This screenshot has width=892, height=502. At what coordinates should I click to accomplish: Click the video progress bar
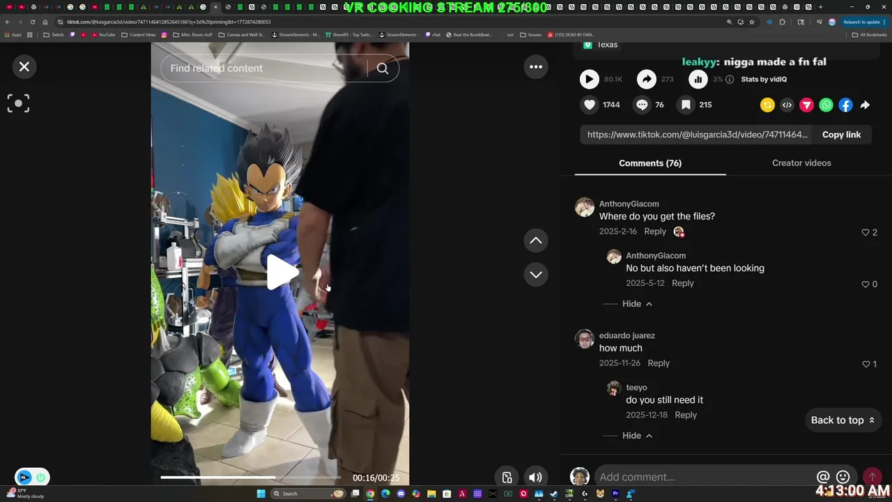251,478
